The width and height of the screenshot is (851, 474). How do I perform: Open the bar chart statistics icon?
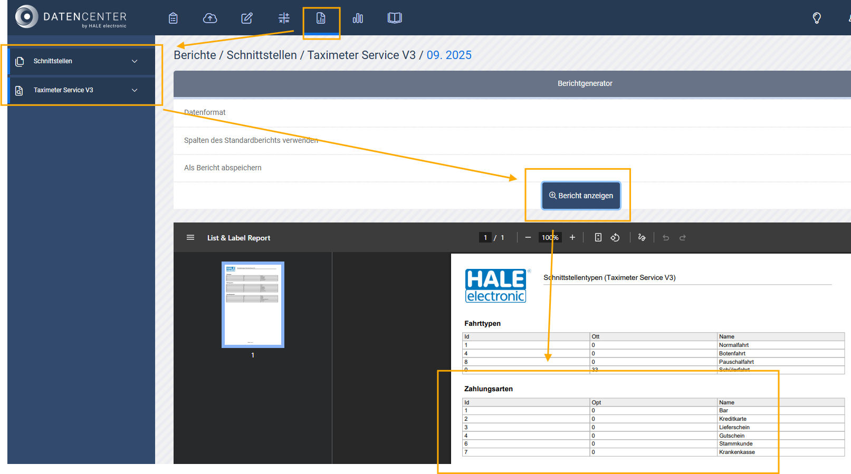coord(358,18)
